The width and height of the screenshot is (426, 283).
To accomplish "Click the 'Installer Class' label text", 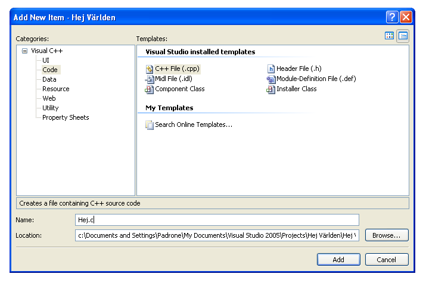I will click(x=296, y=89).
